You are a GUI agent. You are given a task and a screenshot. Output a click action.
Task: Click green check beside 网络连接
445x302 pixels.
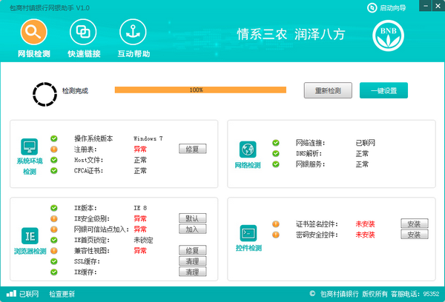(276, 143)
